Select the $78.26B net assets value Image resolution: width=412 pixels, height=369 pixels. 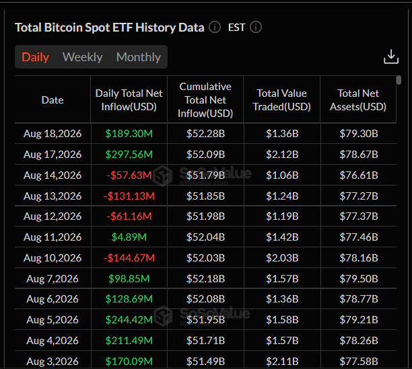359,340
